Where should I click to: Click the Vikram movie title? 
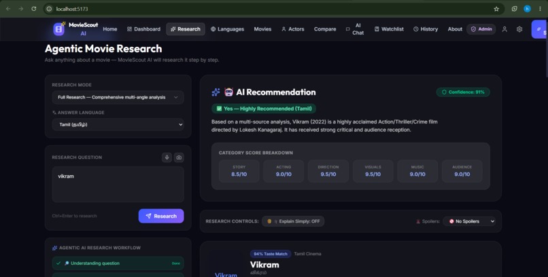264,265
